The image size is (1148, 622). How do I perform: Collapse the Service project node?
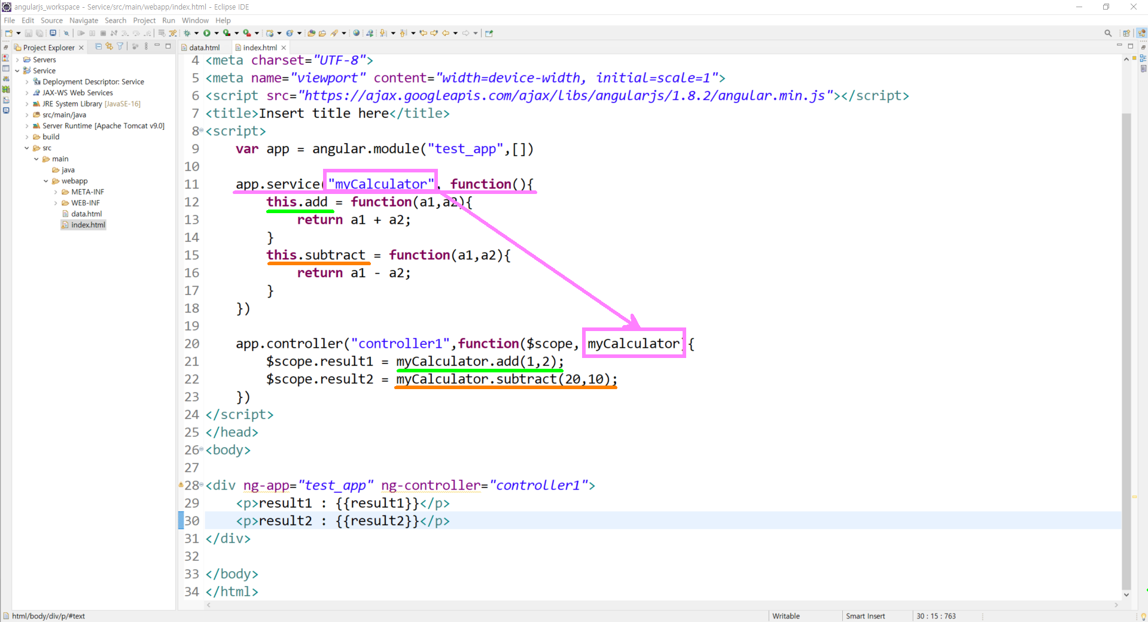[x=17, y=71]
